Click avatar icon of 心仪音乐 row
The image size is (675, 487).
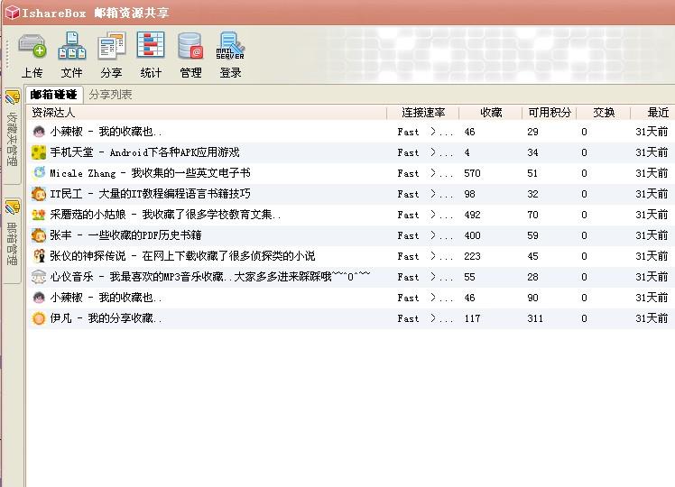pos(39,277)
